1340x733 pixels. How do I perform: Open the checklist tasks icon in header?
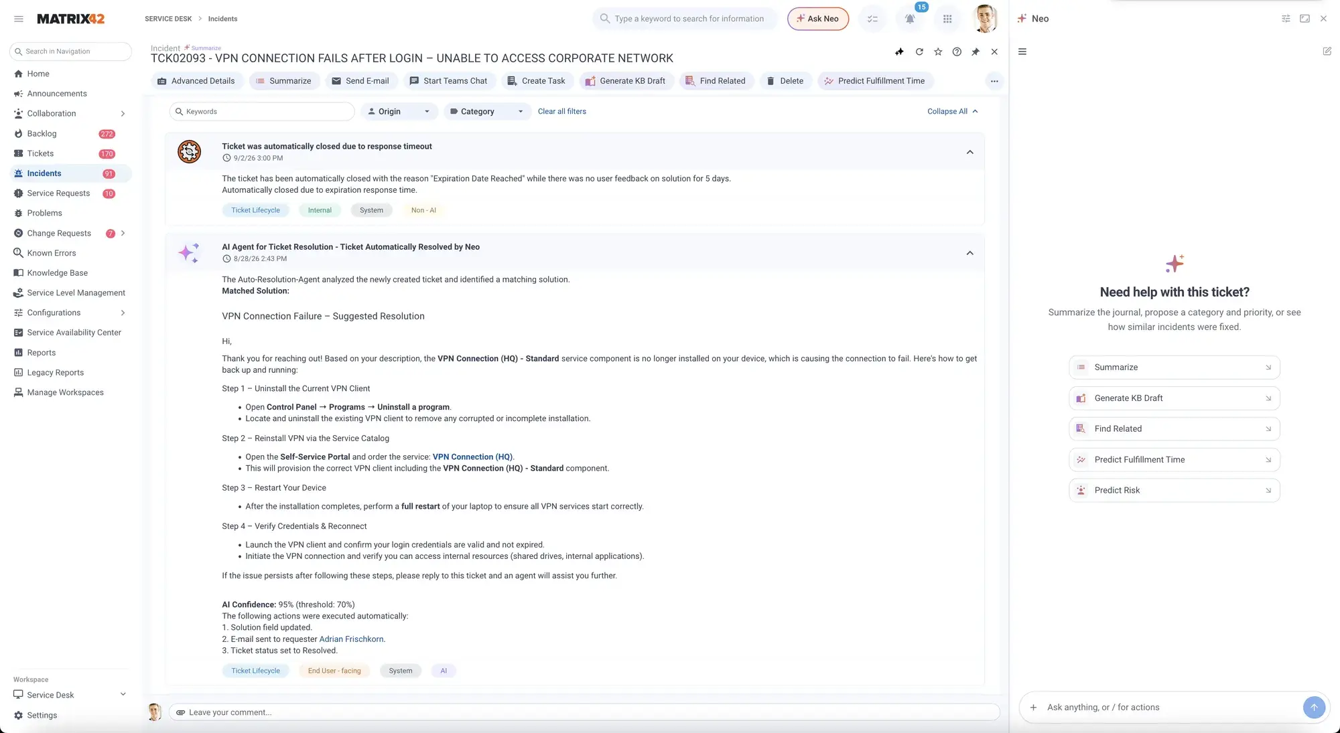click(872, 19)
